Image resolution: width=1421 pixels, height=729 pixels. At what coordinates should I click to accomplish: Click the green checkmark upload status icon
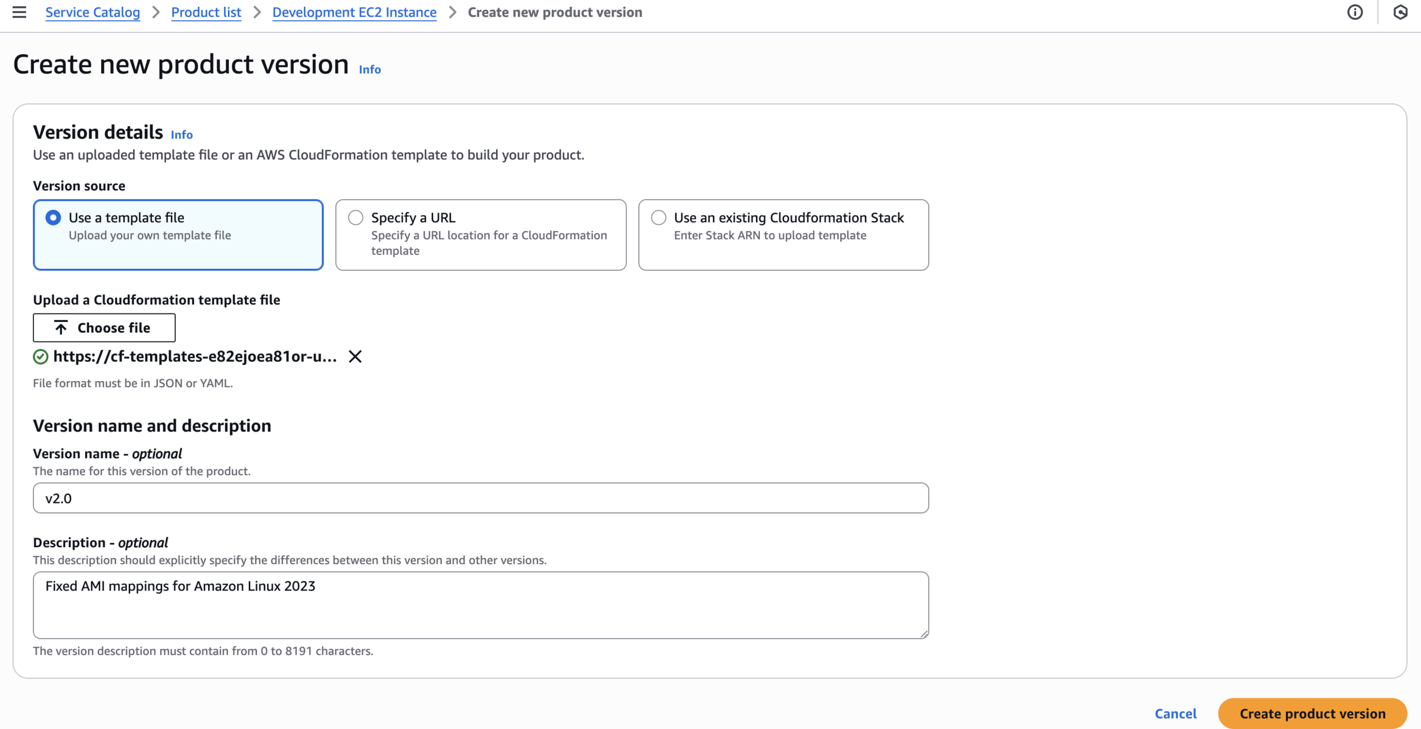(40, 357)
